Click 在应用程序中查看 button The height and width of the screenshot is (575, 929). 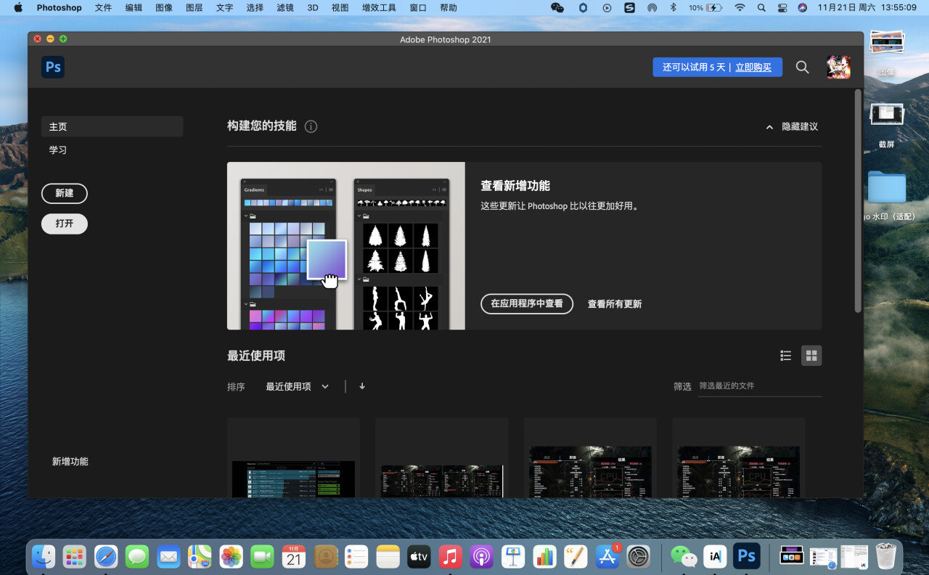[527, 303]
